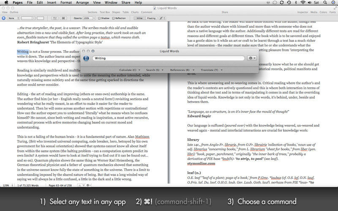The height and width of the screenshot is (211, 338).
Task: Expand the Search (S) menu
Action: (x=155, y=70)
